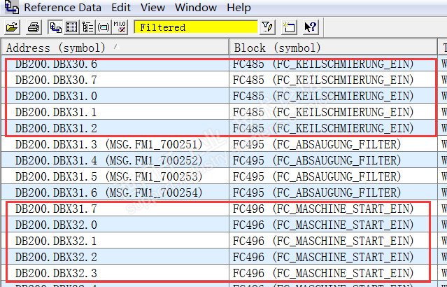The width and height of the screenshot is (447, 287).
Task: Show Addresses without Symbols icon
Action: point(120,27)
